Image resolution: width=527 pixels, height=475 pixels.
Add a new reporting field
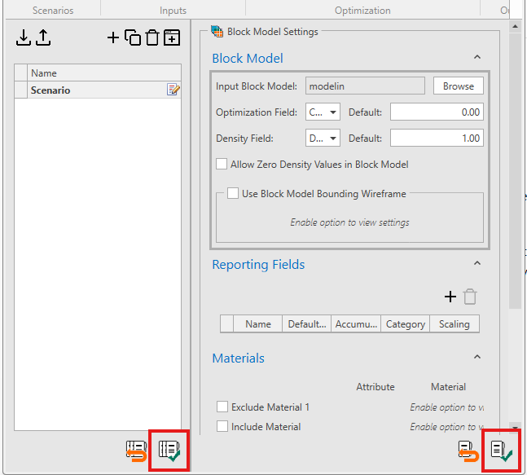pyautogui.click(x=450, y=297)
